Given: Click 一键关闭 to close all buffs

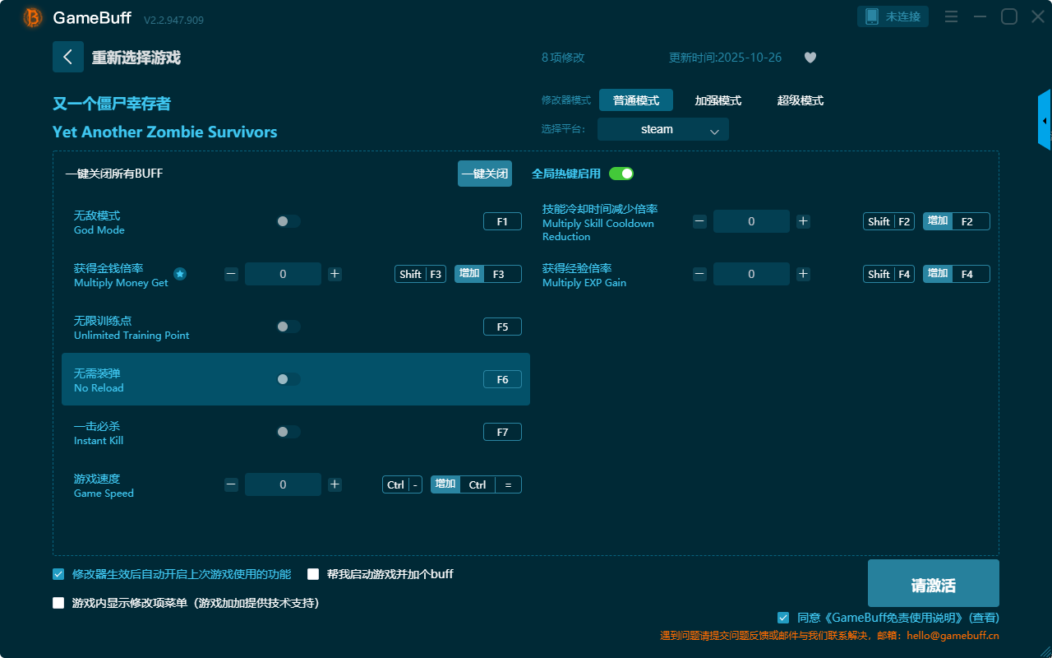Looking at the screenshot, I should point(484,174).
